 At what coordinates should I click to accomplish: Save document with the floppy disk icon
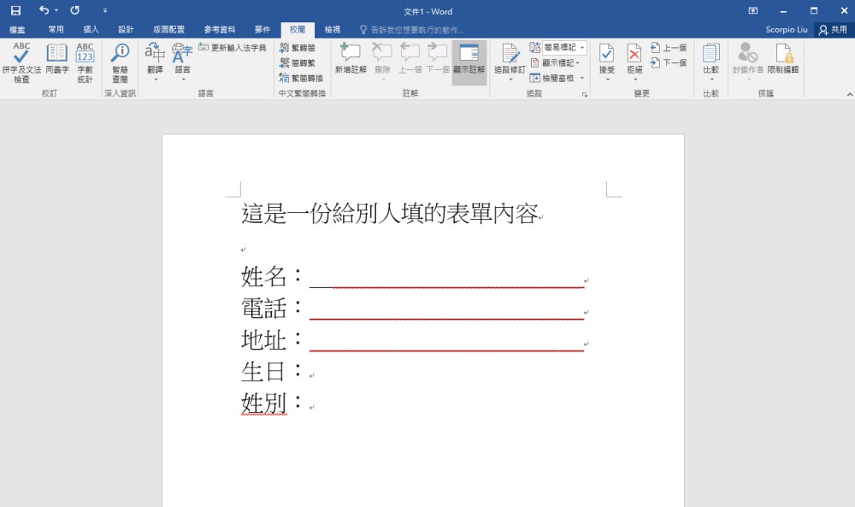[15, 10]
